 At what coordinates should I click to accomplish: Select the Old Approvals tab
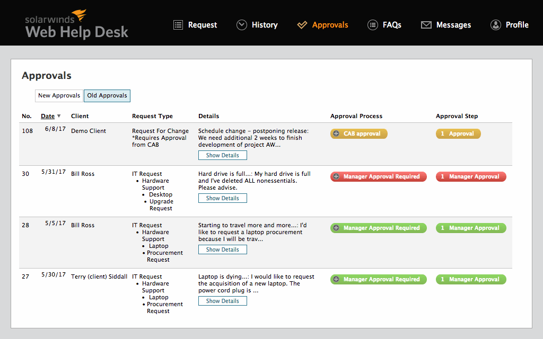coord(107,95)
